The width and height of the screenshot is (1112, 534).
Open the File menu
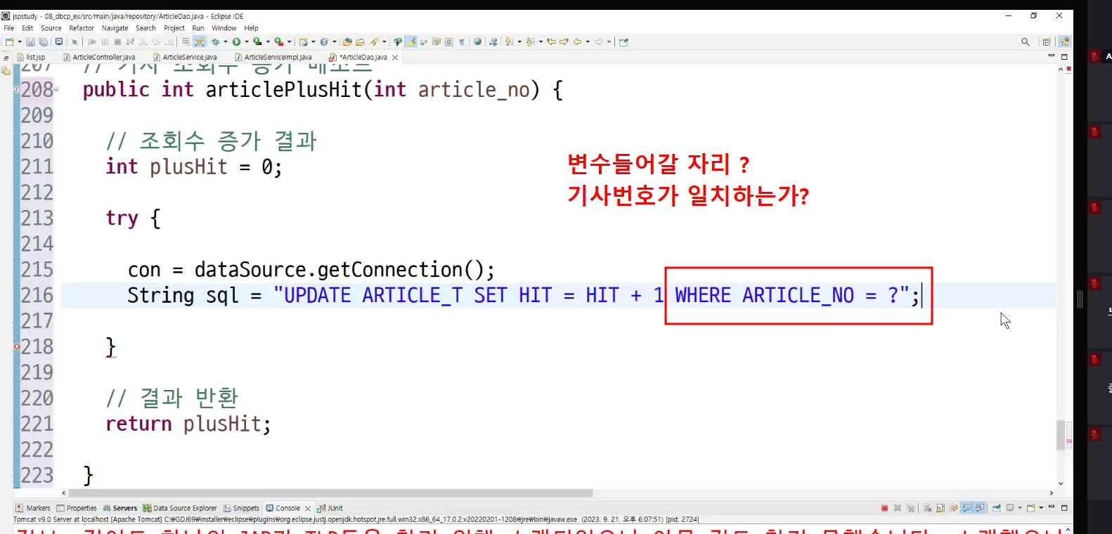pyautogui.click(x=9, y=29)
